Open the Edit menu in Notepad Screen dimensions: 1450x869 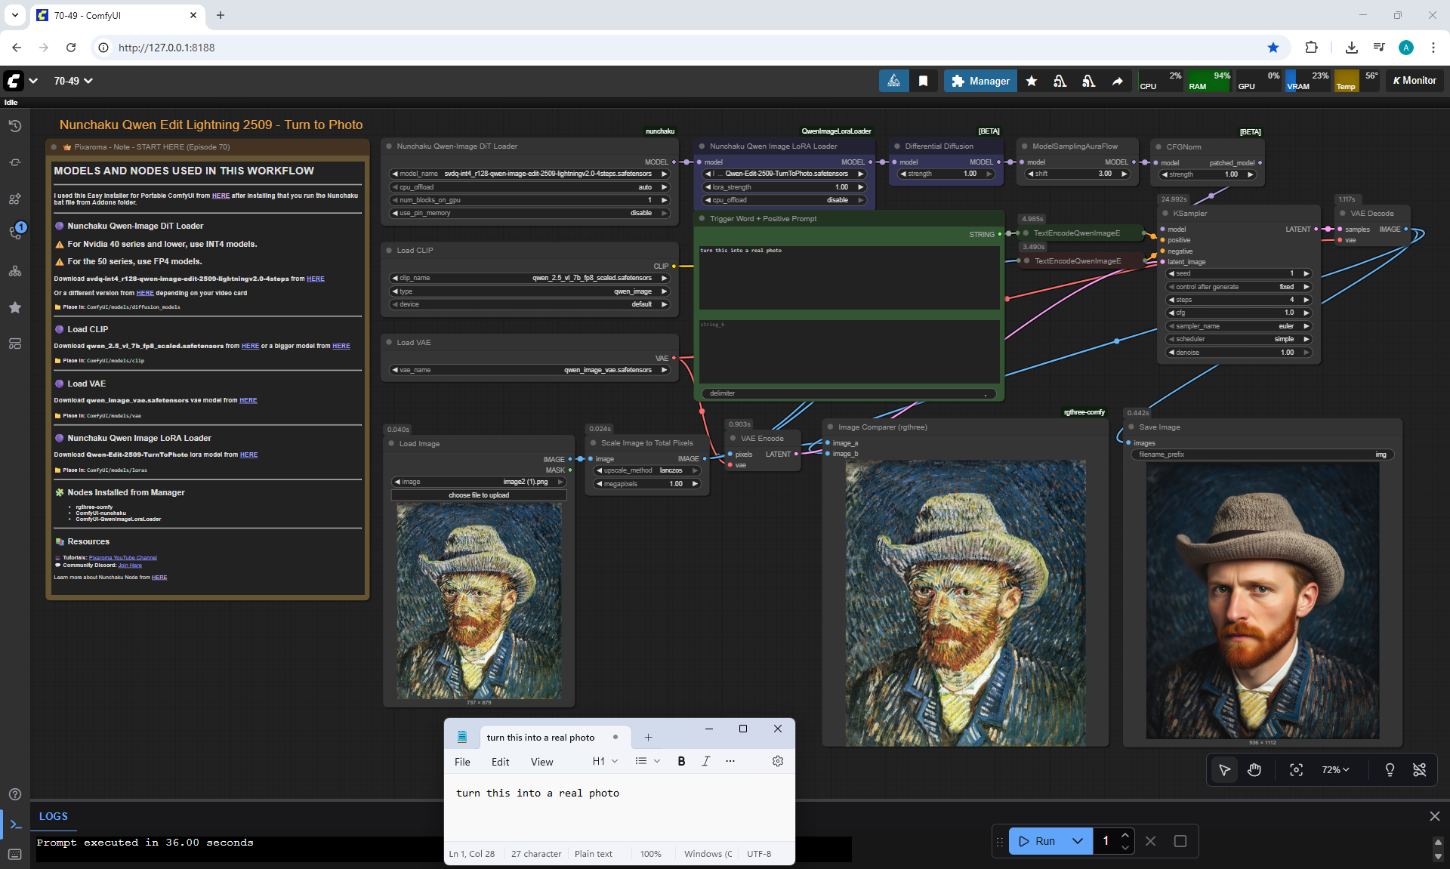click(x=500, y=762)
